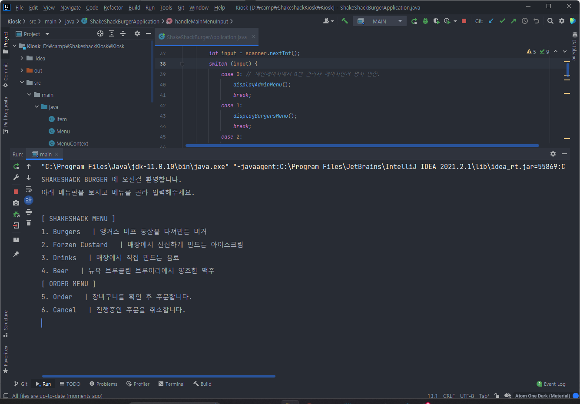This screenshot has height=404, width=580.
Task: Open Event Log from status bar
Action: click(551, 384)
